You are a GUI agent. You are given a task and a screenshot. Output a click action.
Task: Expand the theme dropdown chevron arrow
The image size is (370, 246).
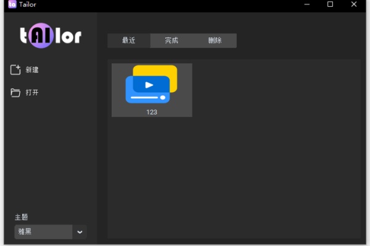coord(80,232)
